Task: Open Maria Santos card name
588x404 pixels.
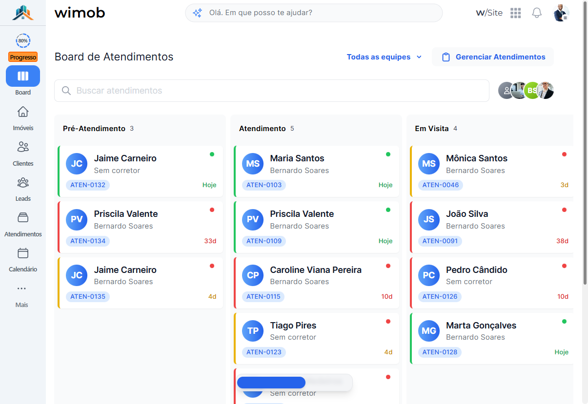Action: coord(297,158)
